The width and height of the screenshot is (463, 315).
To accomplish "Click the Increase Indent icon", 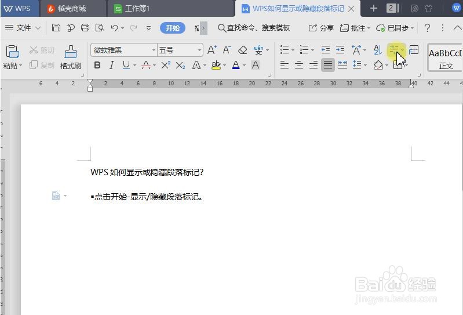I will click(x=340, y=50).
